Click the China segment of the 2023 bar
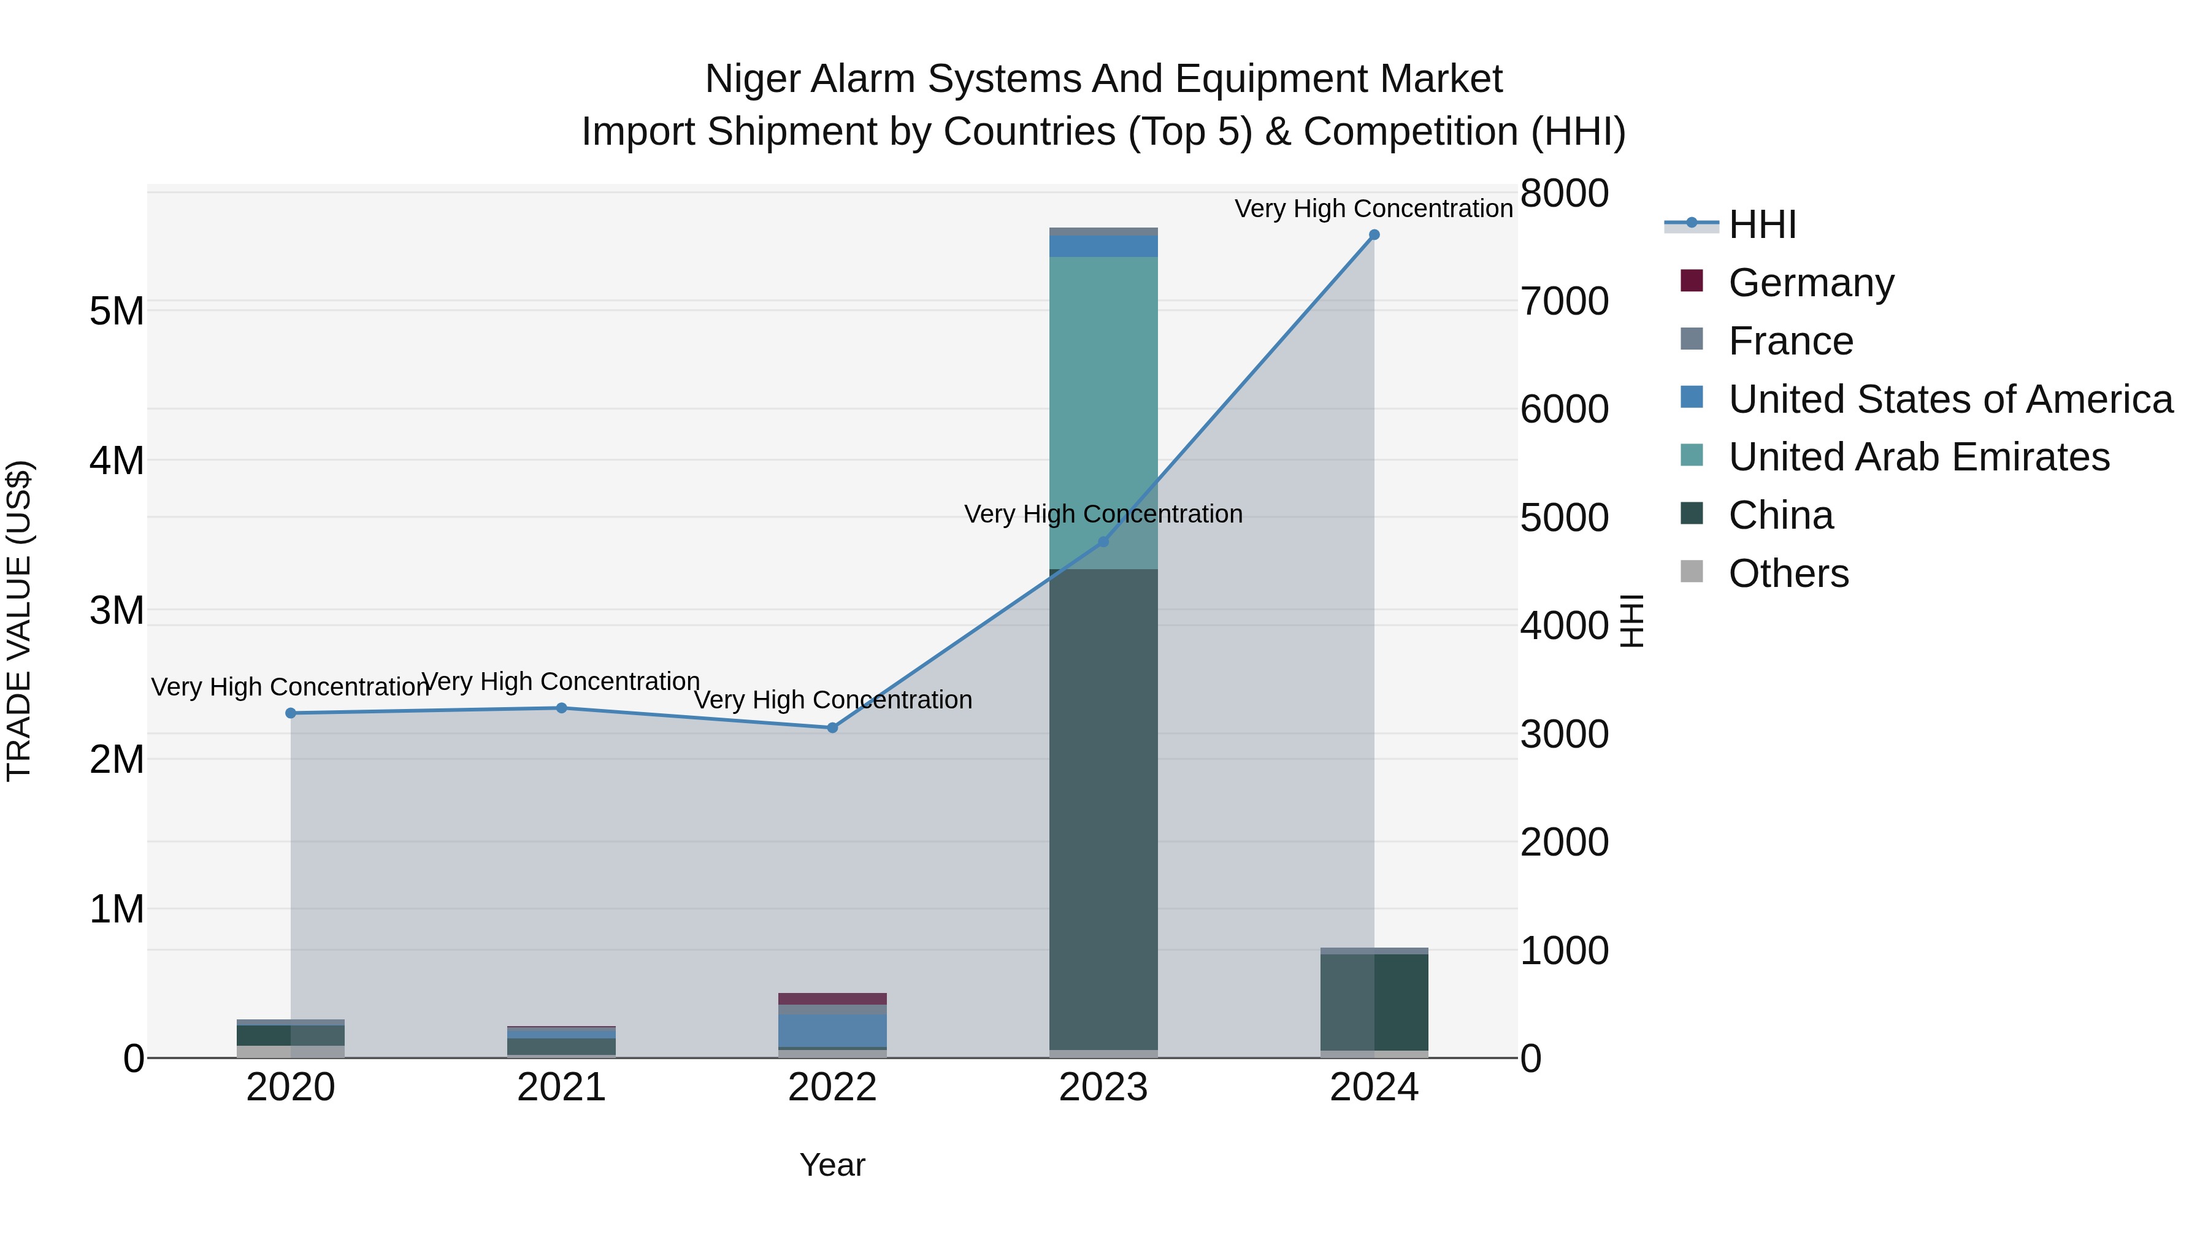This screenshot has width=2208, height=1242. (x=1103, y=809)
